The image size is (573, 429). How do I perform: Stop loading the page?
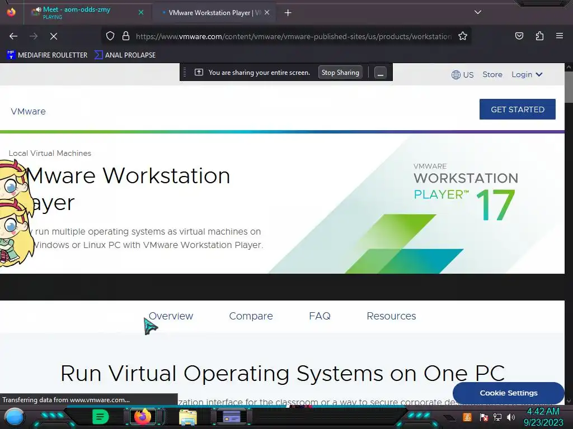click(x=53, y=36)
